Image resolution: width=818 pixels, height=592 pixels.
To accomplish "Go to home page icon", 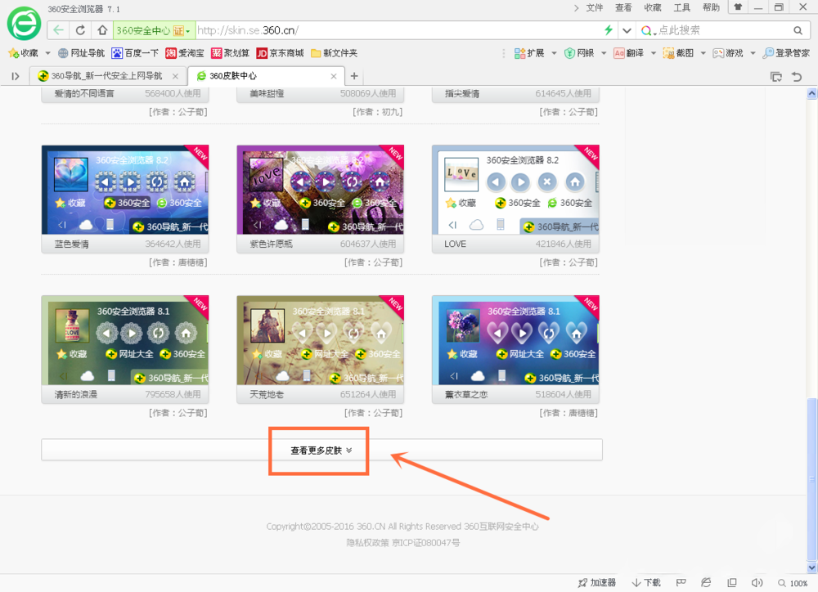I will [x=103, y=30].
